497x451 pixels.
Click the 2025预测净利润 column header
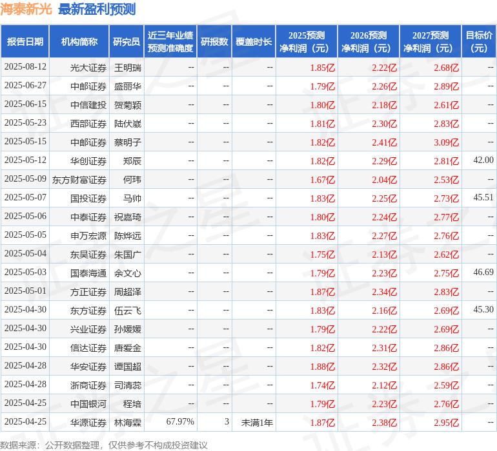[x=306, y=42]
